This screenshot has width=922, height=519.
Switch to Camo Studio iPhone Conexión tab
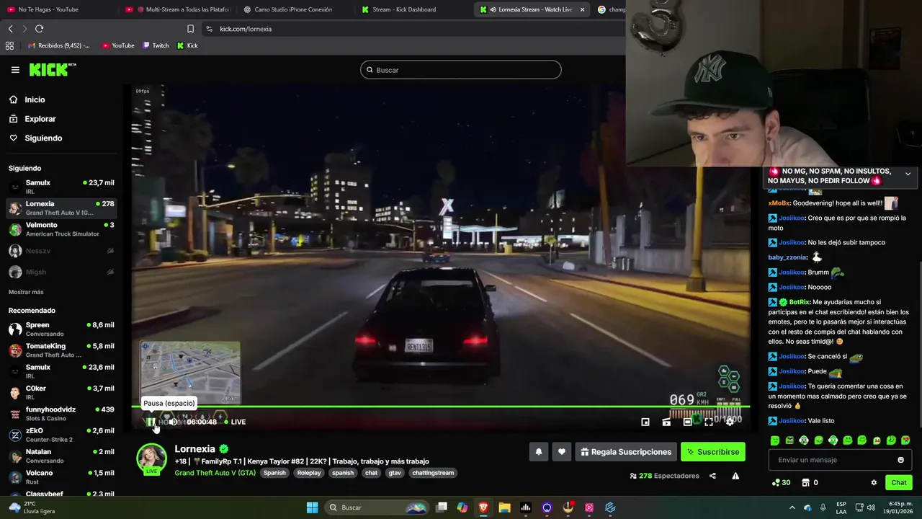coord(293,9)
